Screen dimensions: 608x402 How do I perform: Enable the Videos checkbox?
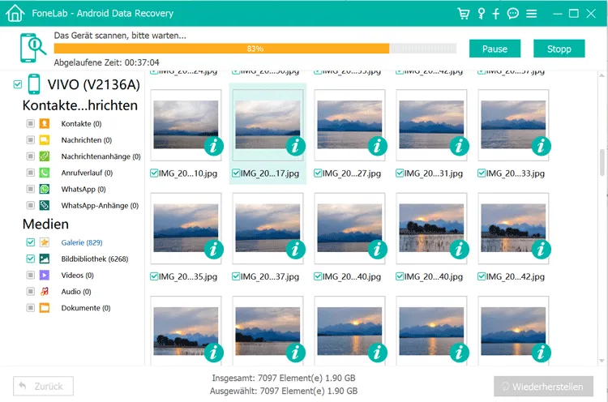coord(31,275)
